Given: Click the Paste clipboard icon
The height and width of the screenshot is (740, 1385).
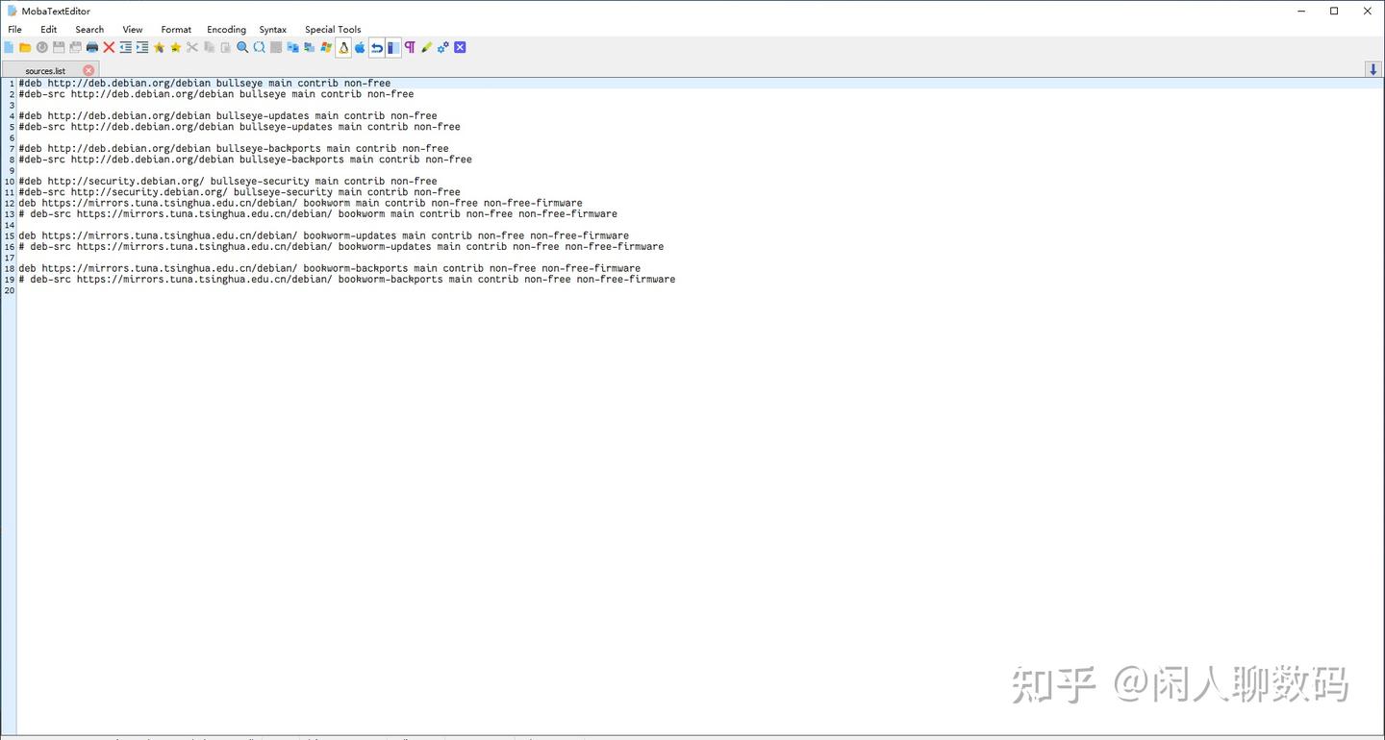Looking at the screenshot, I should [225, 47].
